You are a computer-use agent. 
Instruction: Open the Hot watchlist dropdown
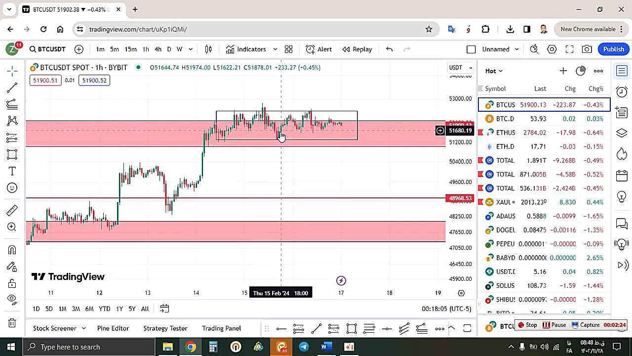click(494, 71)
